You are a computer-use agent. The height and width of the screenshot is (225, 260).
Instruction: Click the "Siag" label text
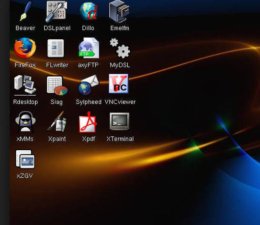(x=56, y=102)
